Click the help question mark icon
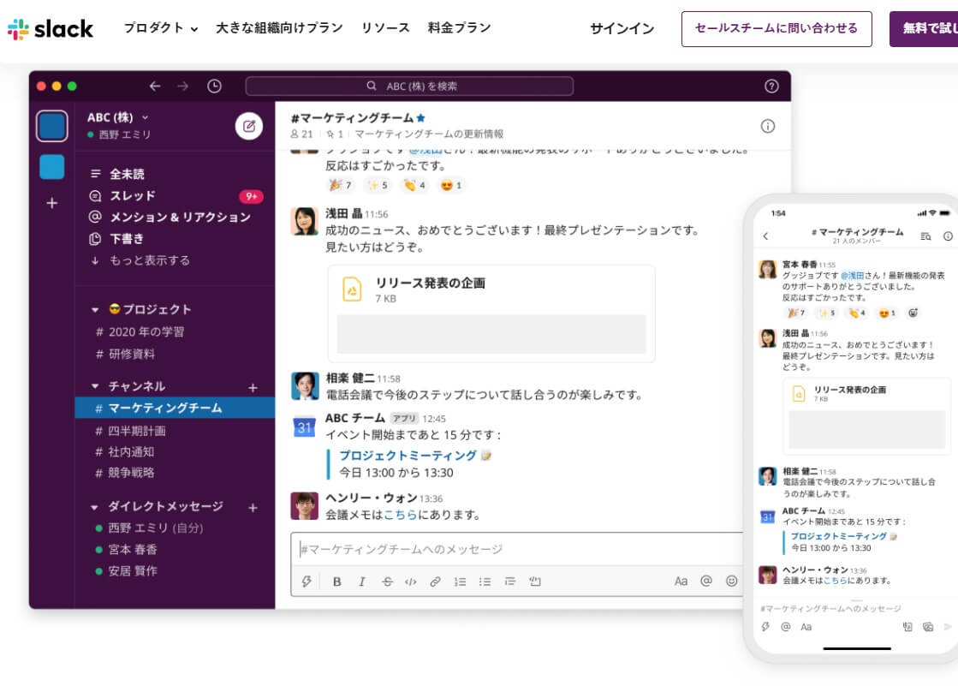Image resolution: width=958 pixels, height=686 pixels. pos(771,86)
